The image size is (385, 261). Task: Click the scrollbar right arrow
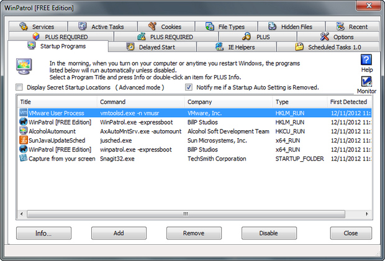click(367, 214)
